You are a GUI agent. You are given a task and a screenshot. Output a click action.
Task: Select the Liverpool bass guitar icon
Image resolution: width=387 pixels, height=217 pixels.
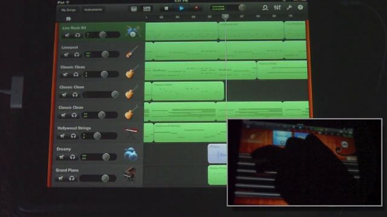[x=132, y=52]
